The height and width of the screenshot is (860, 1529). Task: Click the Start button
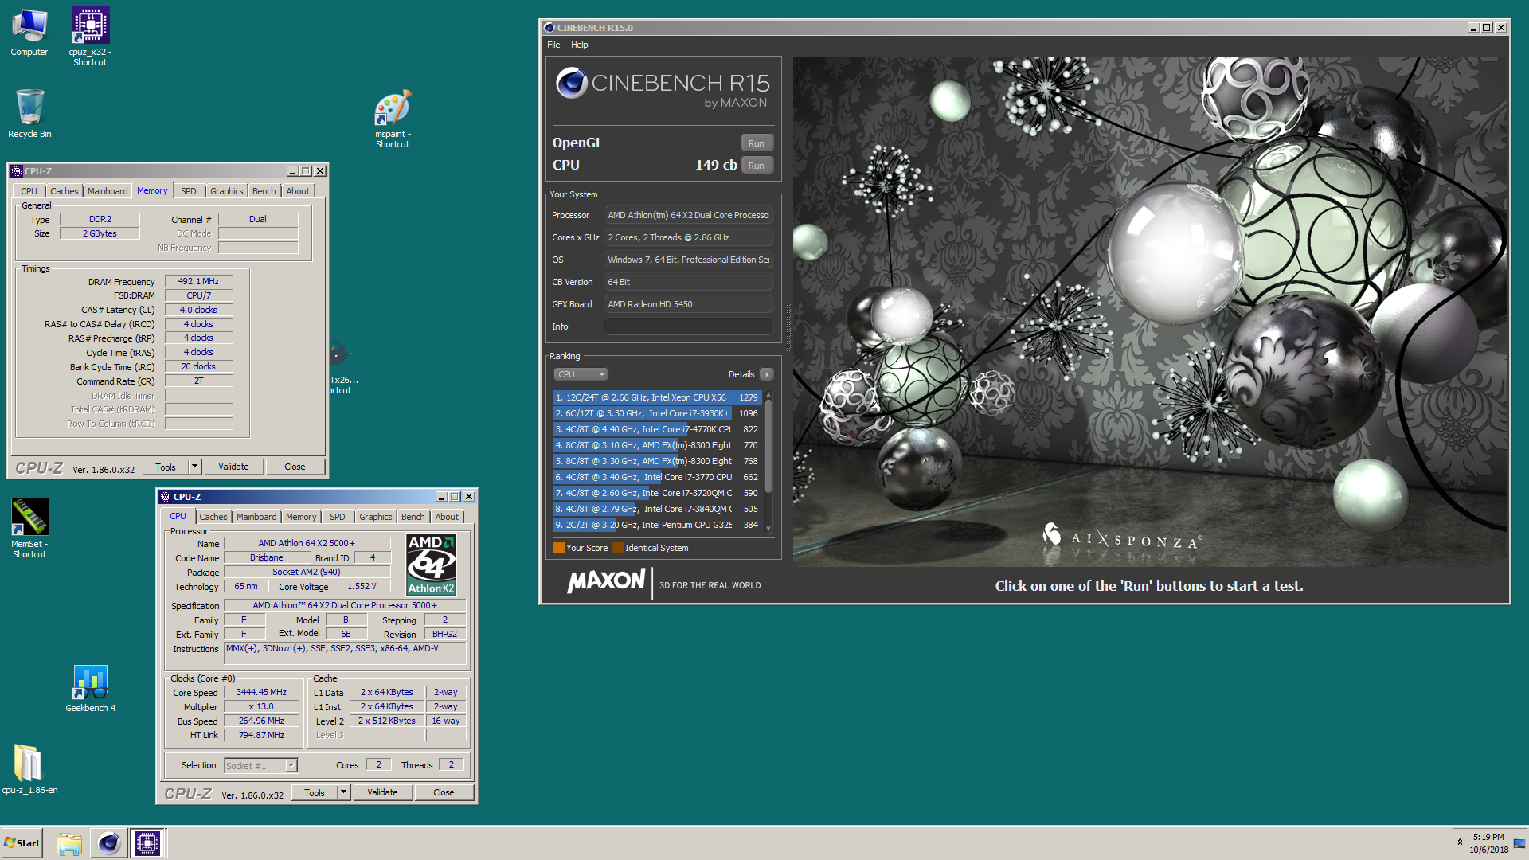click(22, 843)
